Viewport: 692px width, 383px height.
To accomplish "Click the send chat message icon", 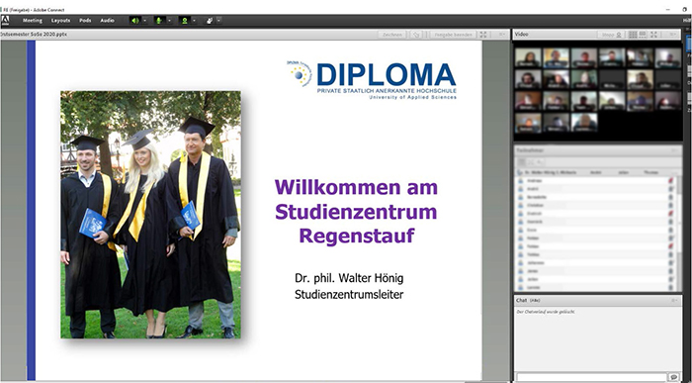I will (x=673, y=377).
